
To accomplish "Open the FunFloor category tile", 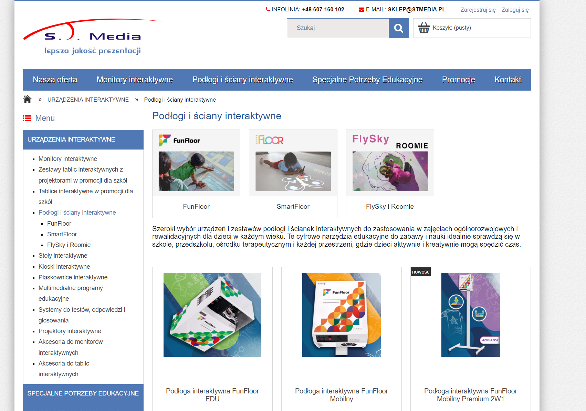I will [x=196, y=174].
